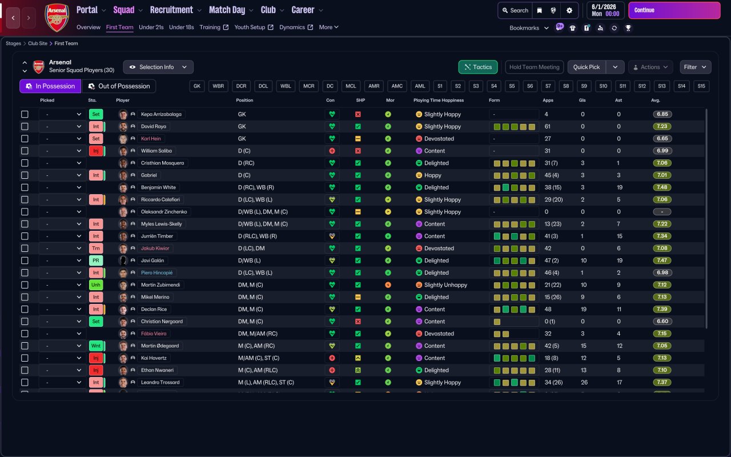731x457 pixels.
Task: Open the Recruitment menu
Action: (175, 10)
